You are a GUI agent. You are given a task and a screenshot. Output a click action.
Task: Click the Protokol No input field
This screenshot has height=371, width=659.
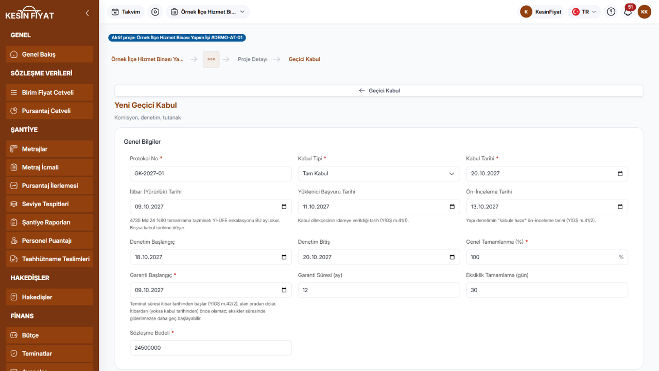point(211,174)
